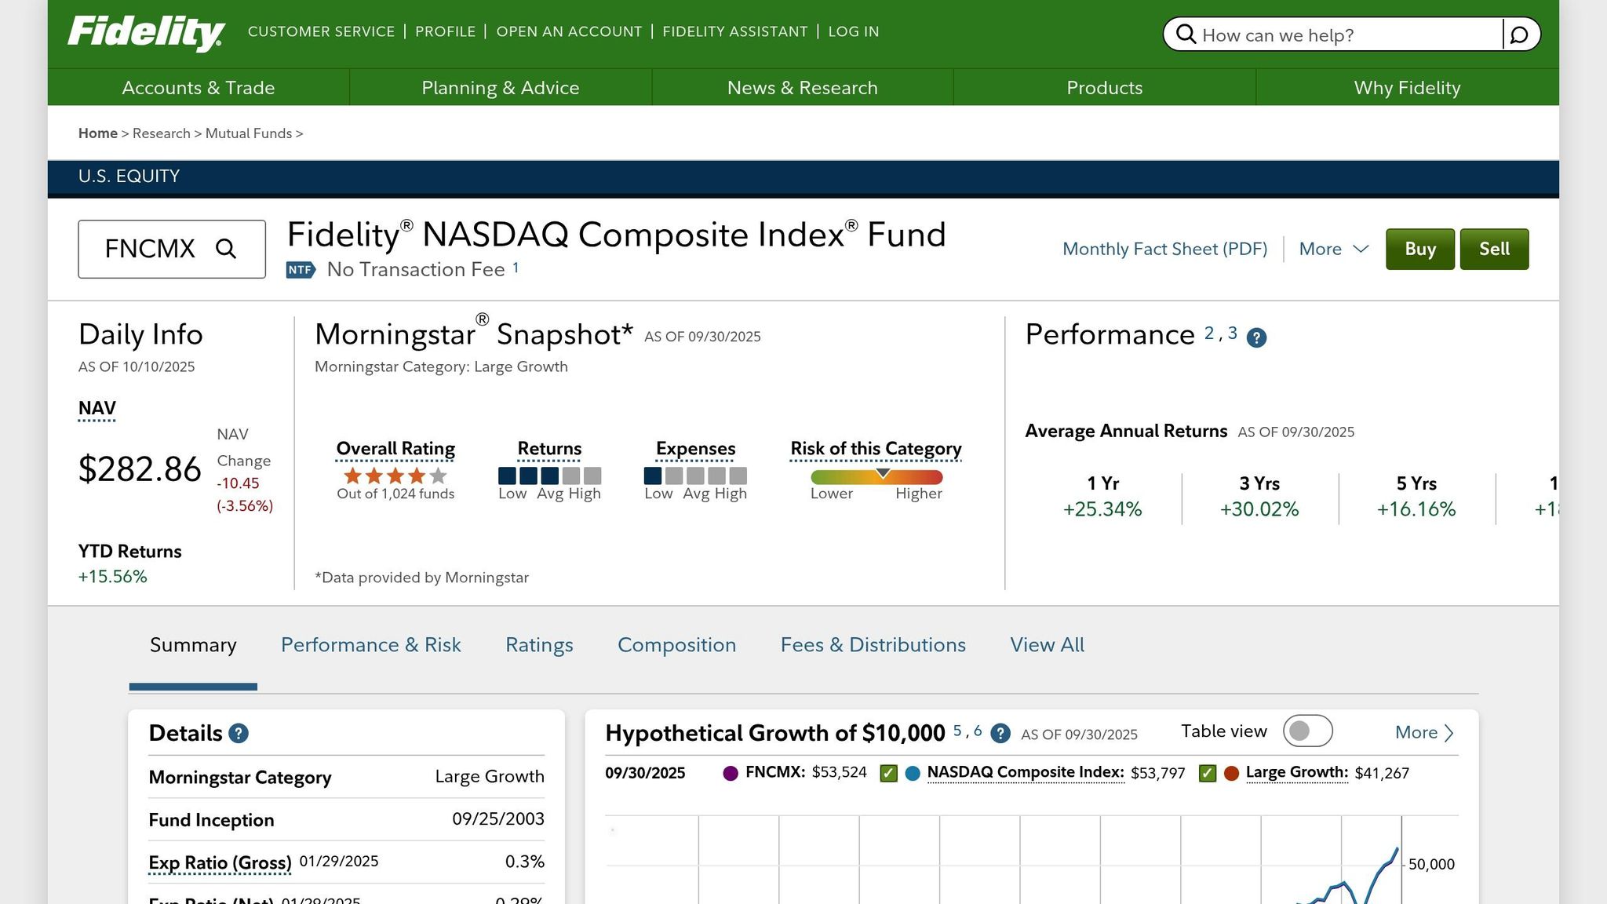1607x904 pixels.
Task: Click the Risk of this Category gradient meter
Action: tap(876, 477)
